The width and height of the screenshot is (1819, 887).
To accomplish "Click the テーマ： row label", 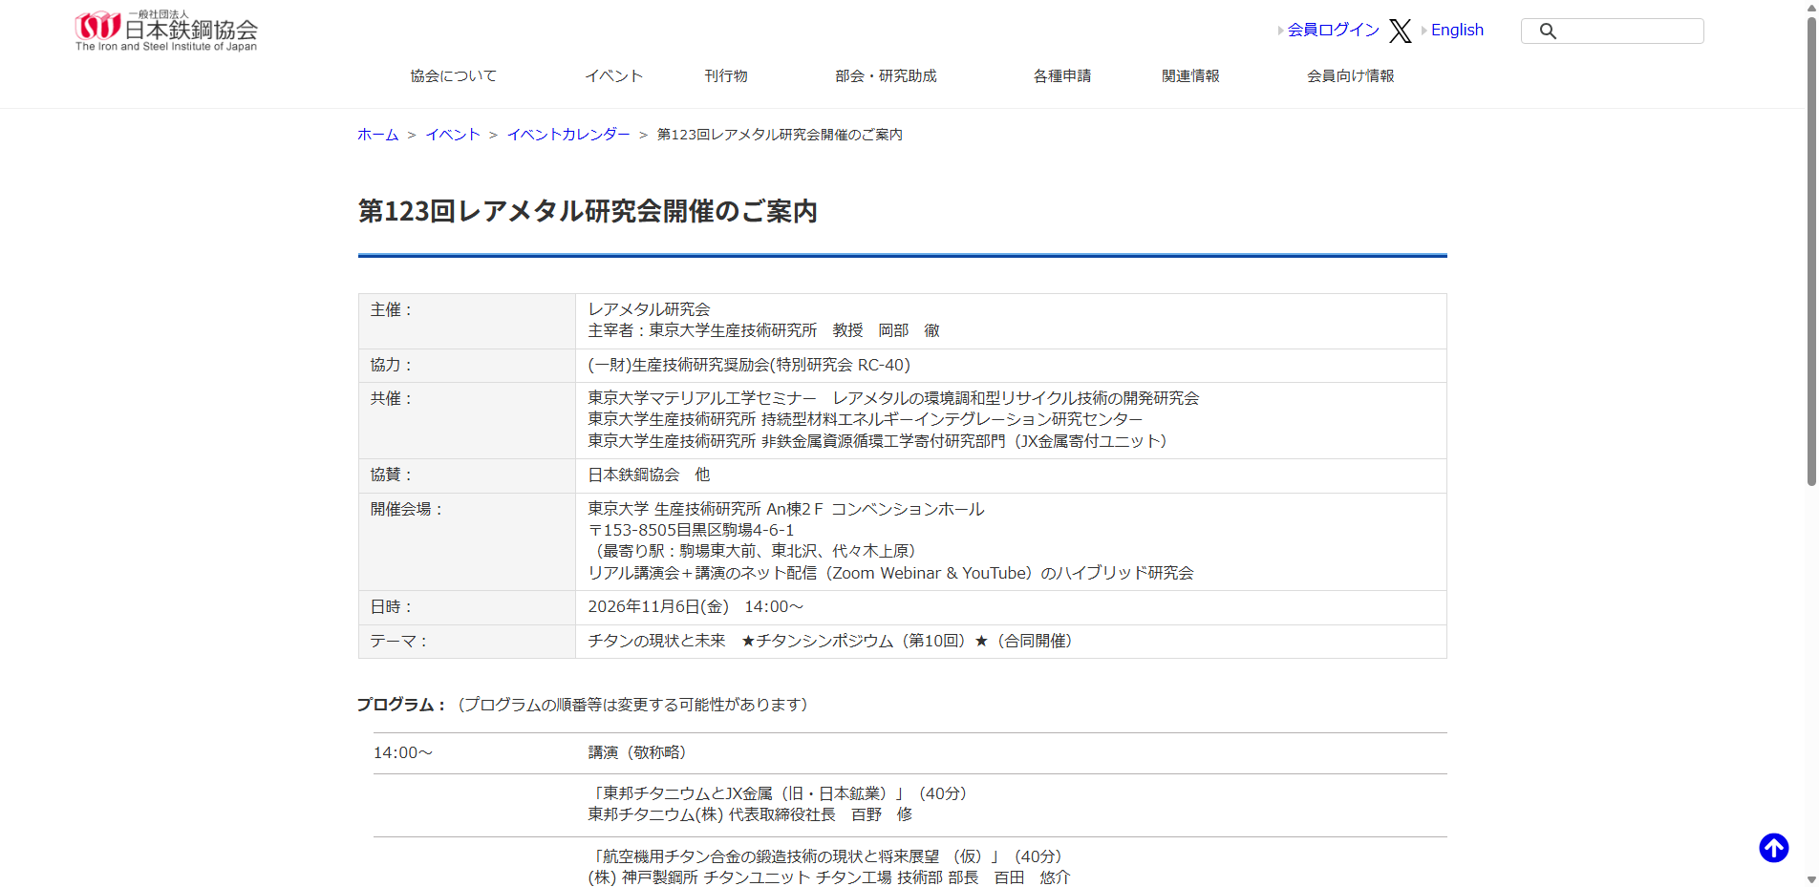I will coord(400,641).
